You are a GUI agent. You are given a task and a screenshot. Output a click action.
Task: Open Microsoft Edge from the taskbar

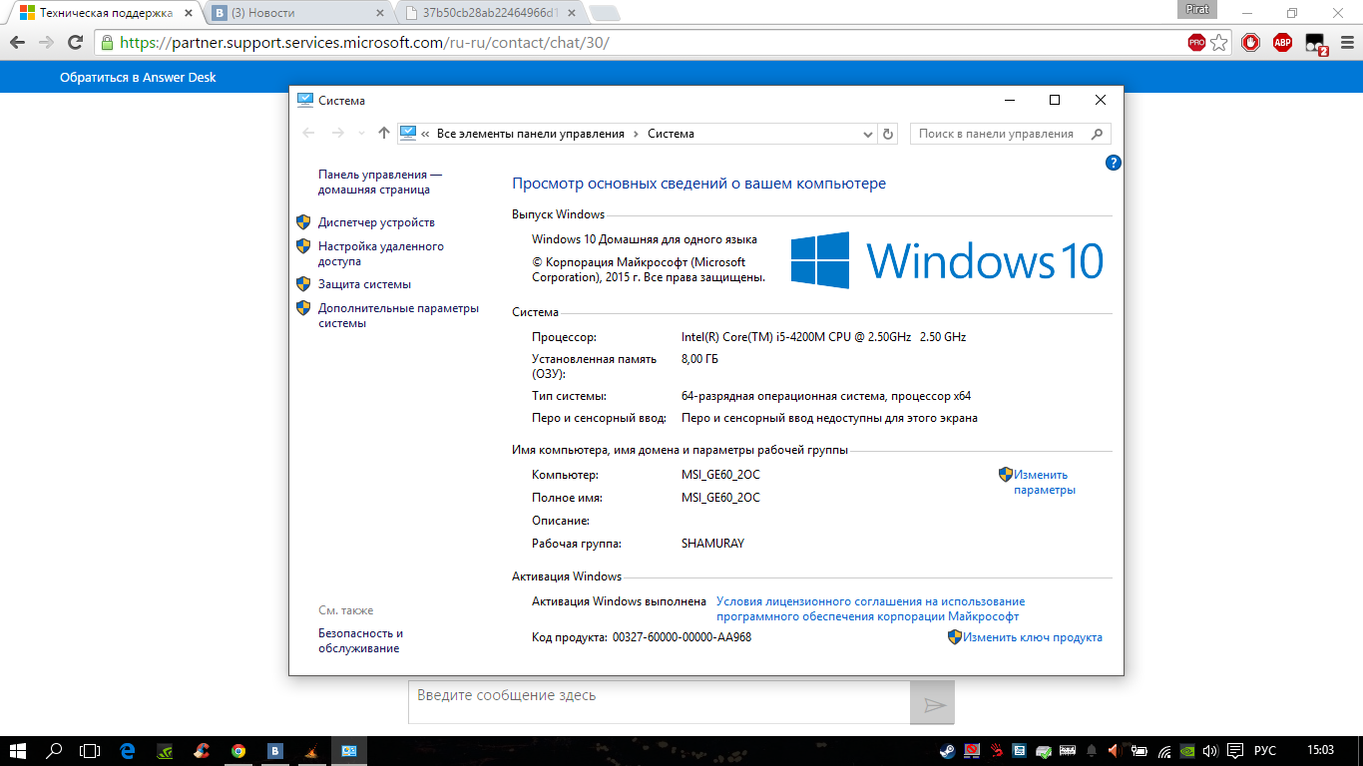coord(128,751)
